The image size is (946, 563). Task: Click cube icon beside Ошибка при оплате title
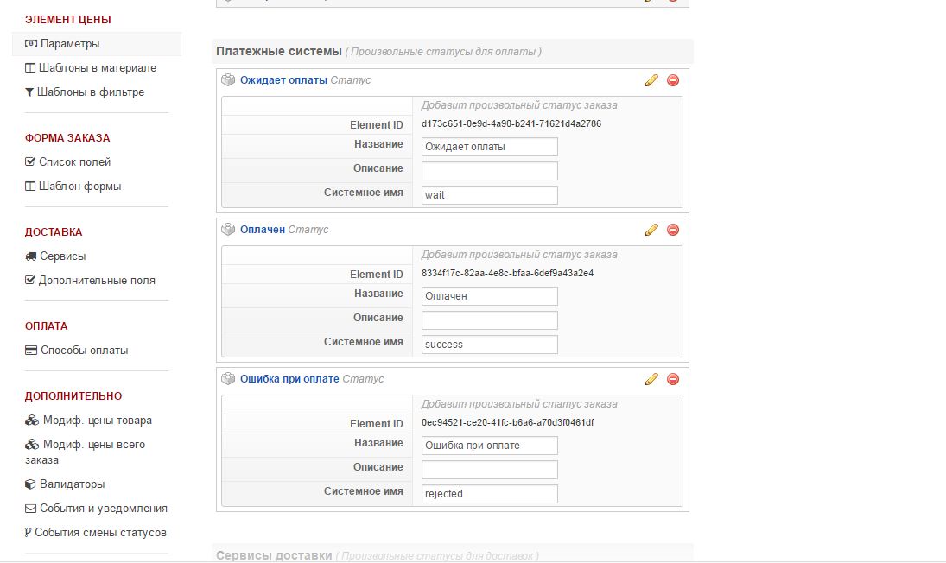(228, 379)
